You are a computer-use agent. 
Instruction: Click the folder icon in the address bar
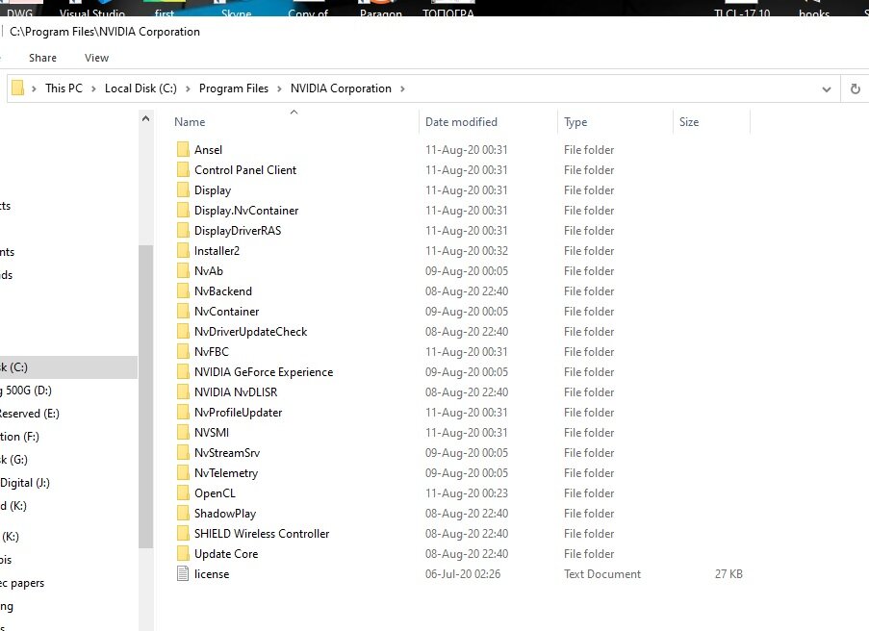17,88
